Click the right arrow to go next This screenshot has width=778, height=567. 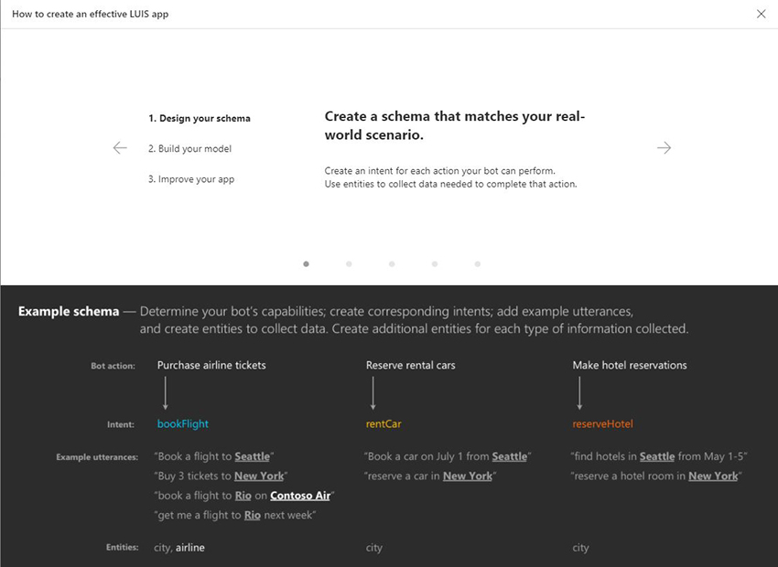(664, 148)
